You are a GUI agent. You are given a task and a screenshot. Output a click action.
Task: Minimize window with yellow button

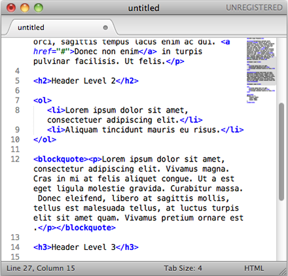[x=25, y=8]
